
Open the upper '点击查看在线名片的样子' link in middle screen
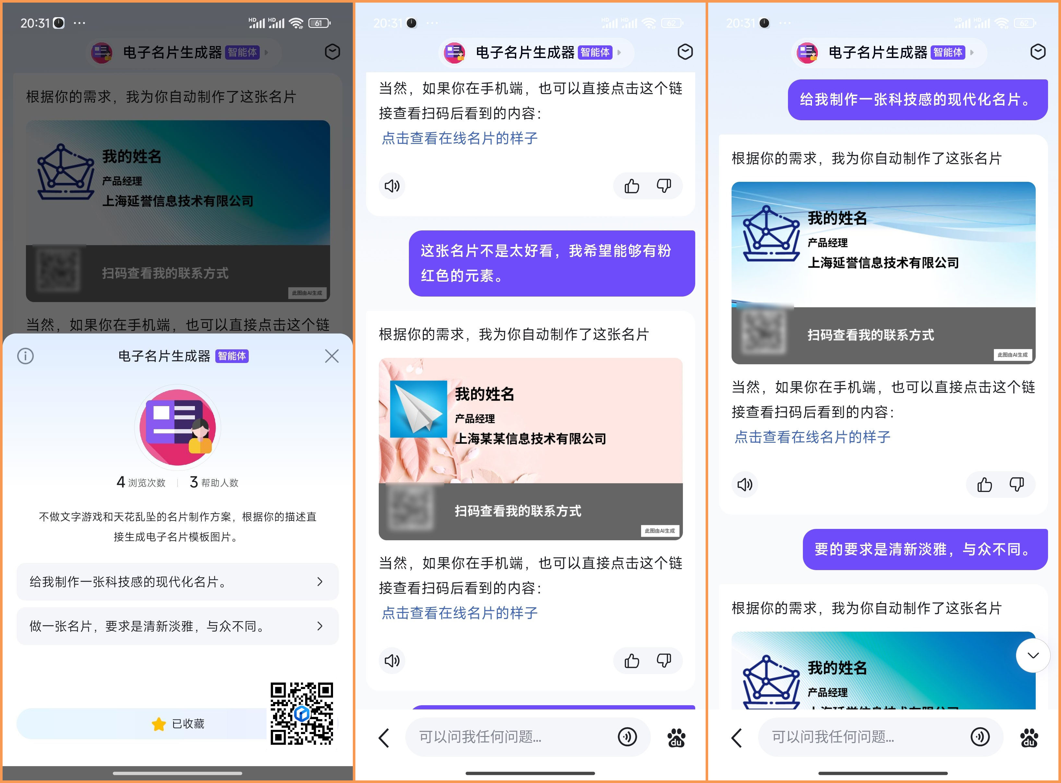459,138
